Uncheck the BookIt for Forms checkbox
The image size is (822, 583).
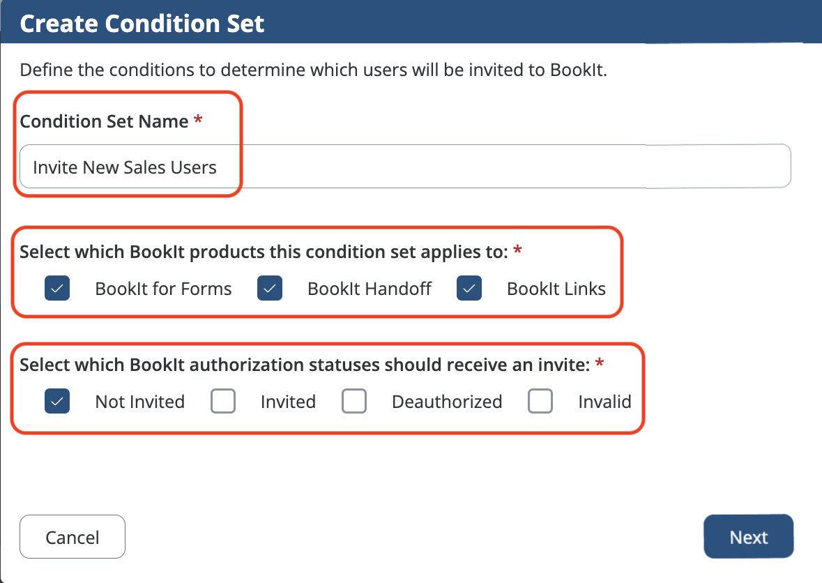(x=57, y=289)
